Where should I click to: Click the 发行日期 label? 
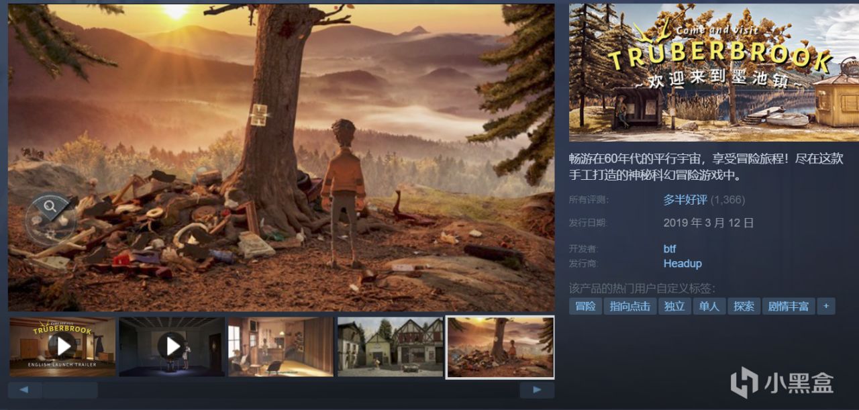tap(589, 223)
